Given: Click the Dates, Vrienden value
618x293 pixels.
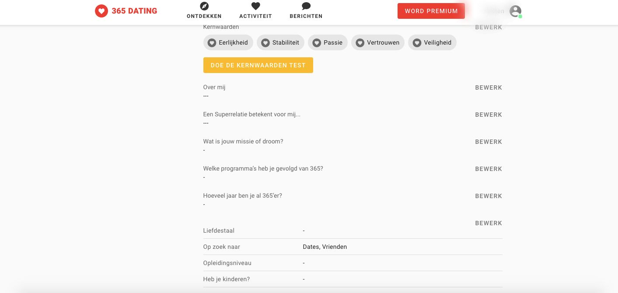Looking at the screenshot, I should pyautogui.click(x=325, y=247).
